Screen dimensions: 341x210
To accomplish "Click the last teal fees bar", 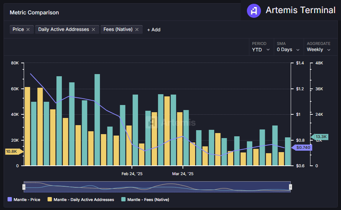I will pyautogui.click(x=288, y=151).
